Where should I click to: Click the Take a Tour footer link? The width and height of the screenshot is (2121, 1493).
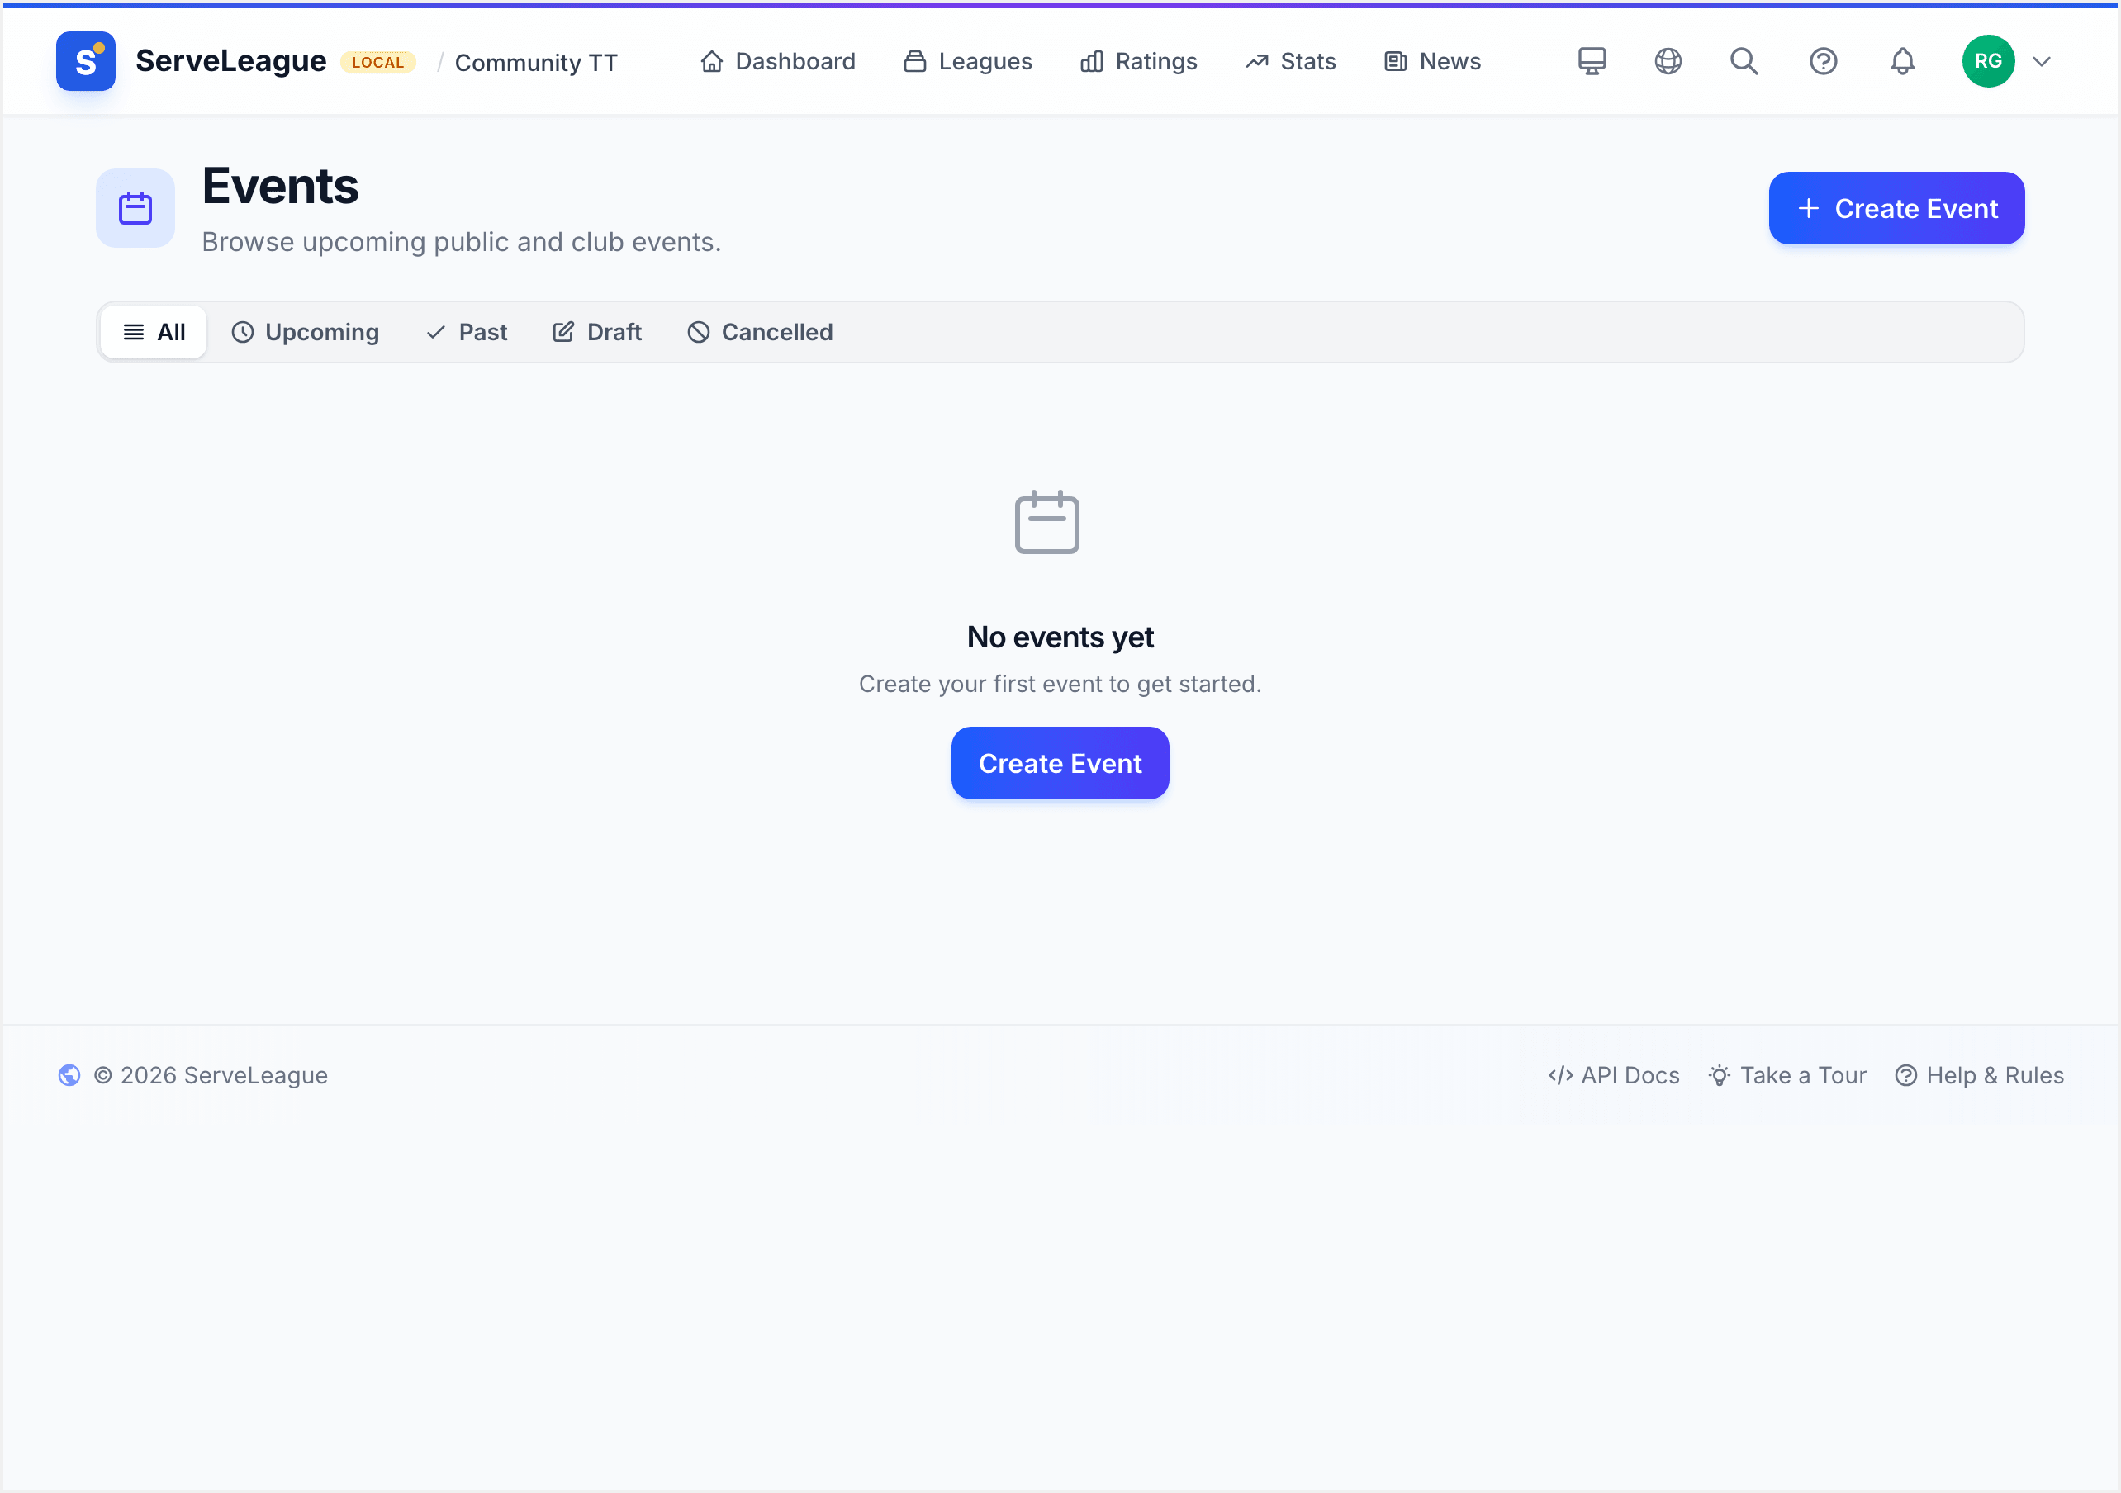point(1786,1074)
